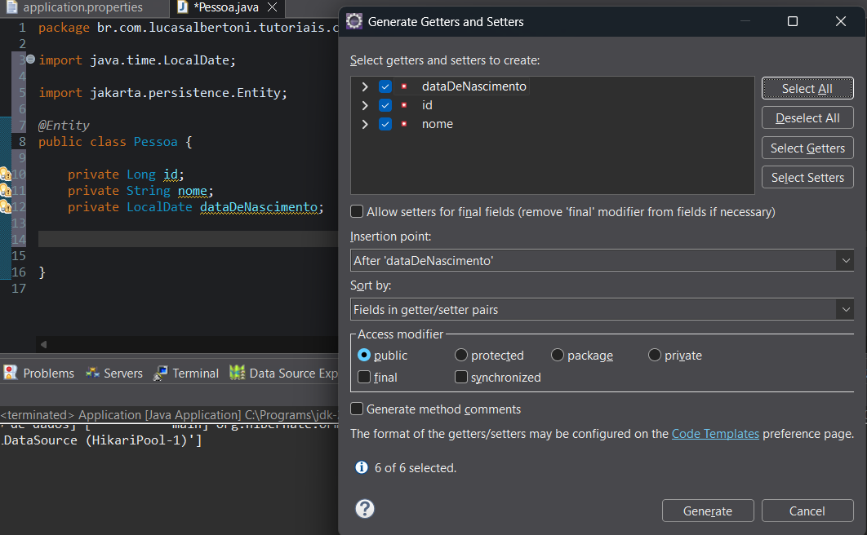
Task: Click the Terminal view icon
Action: [161, 373]
